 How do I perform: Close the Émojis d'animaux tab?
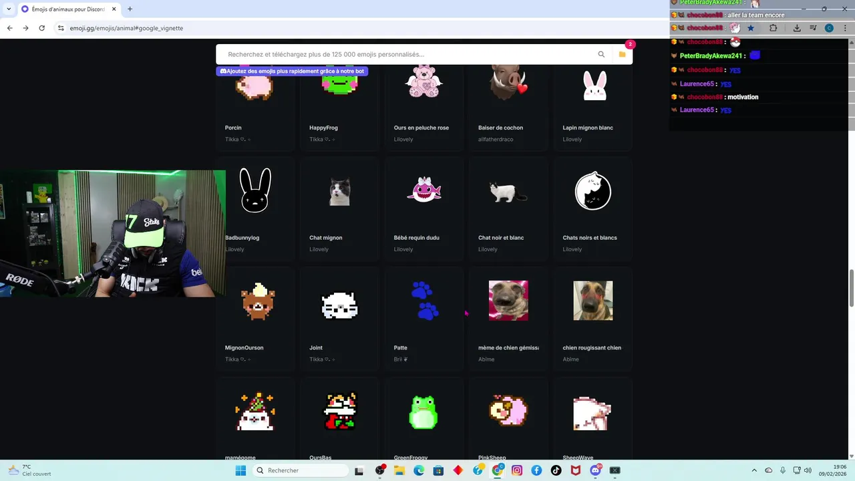113,9
